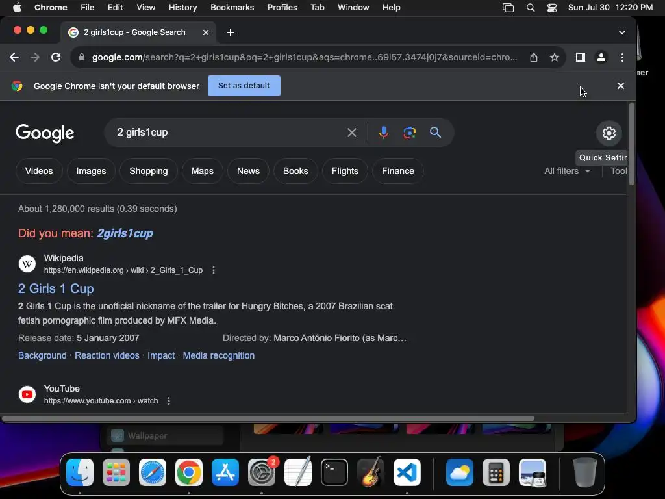
Task: Click the page's vertical scrollbar
Action: (632, 144)
